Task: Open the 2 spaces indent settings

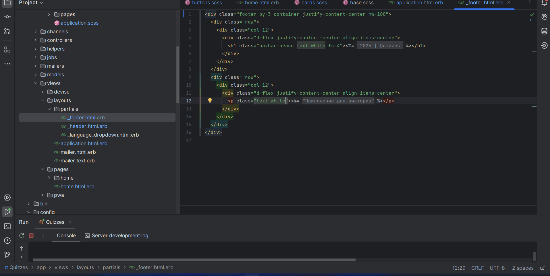Action: pyautogui.click(x=523, y=268)
